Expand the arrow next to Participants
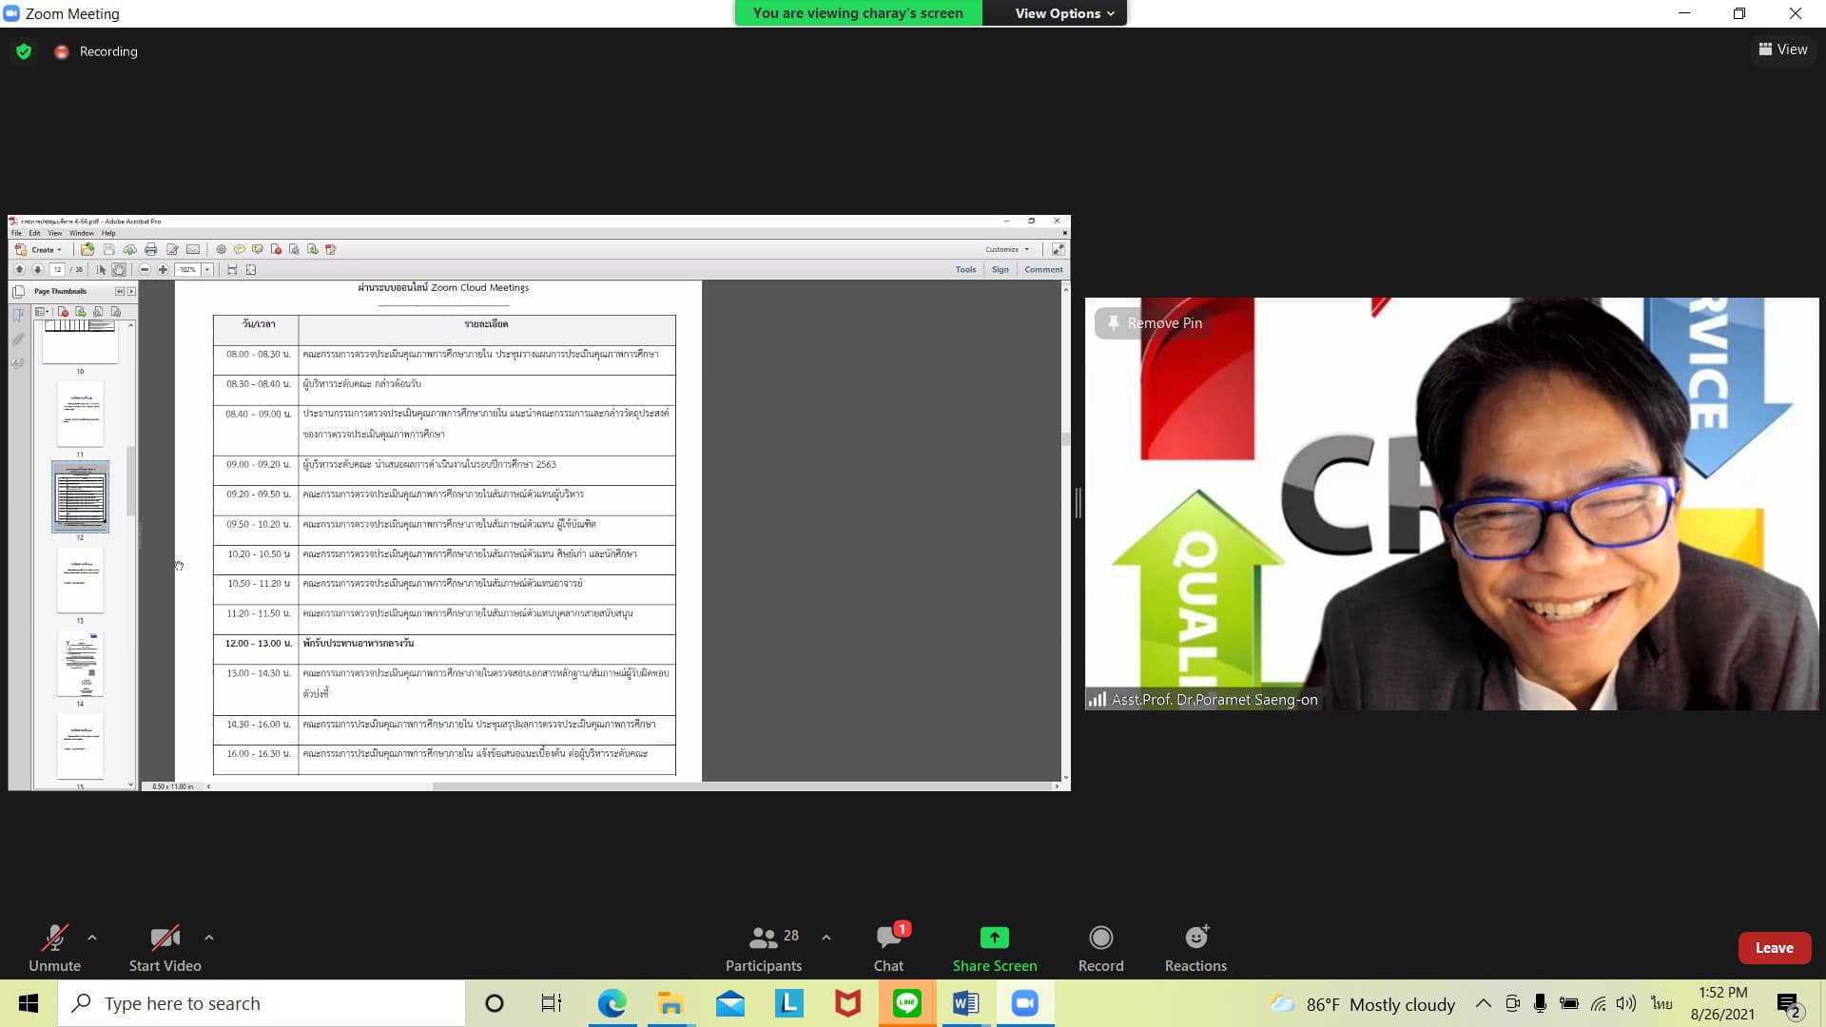1826x1027 pixels. pos(826,938)
